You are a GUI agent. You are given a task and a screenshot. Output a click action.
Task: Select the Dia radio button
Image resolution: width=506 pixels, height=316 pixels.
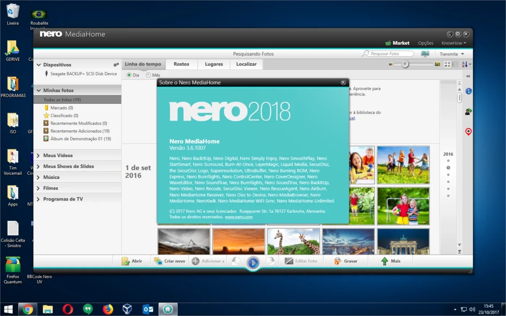coord(129,75)
